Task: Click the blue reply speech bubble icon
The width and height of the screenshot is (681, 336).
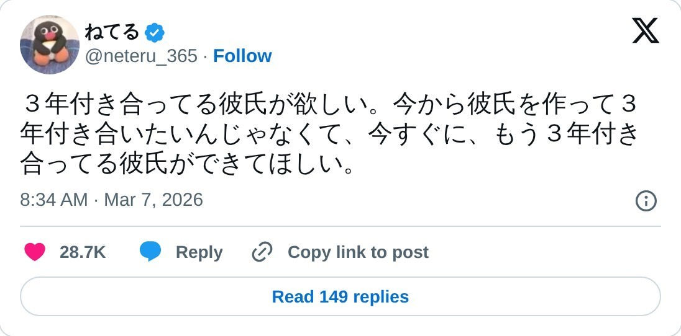Action: pyautogui.click(x=150, y=252)
